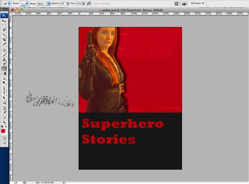Select the Clone Stamp tool

[4, 60]
